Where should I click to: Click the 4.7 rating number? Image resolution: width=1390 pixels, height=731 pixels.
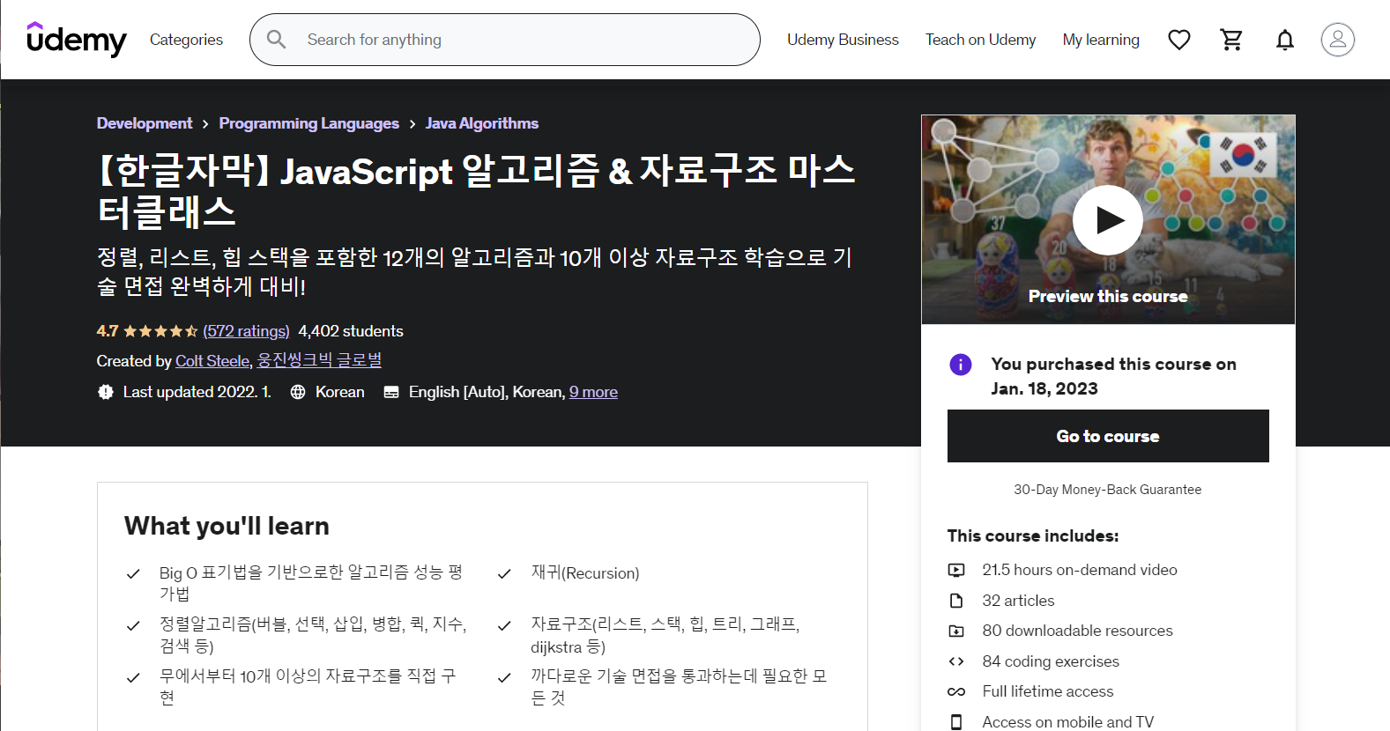108,331
